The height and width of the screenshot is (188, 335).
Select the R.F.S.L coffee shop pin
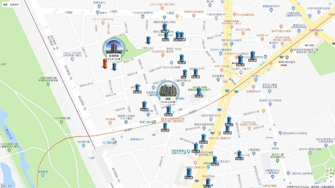(x=103, y=23)
